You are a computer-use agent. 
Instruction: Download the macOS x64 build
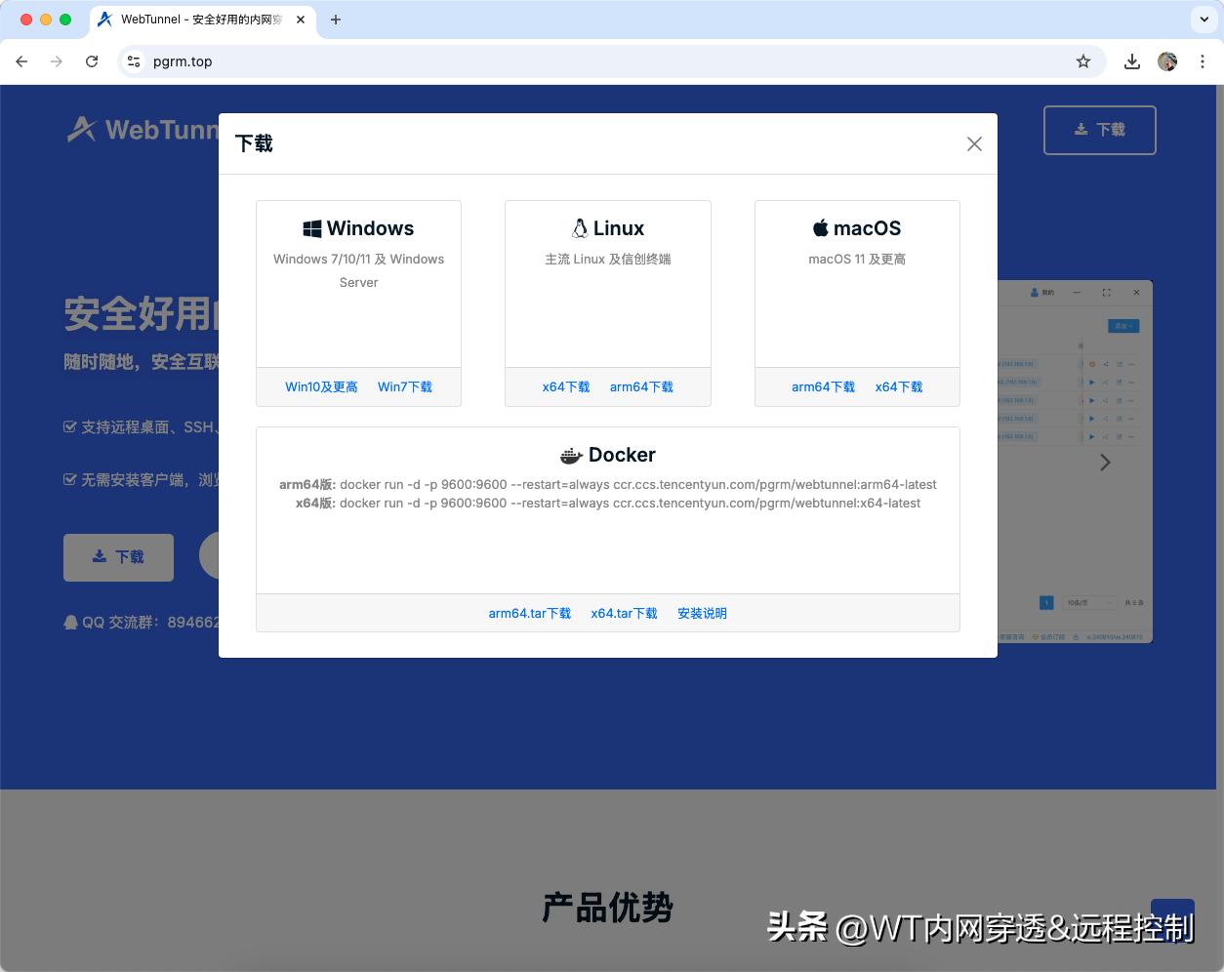(899, 387)
